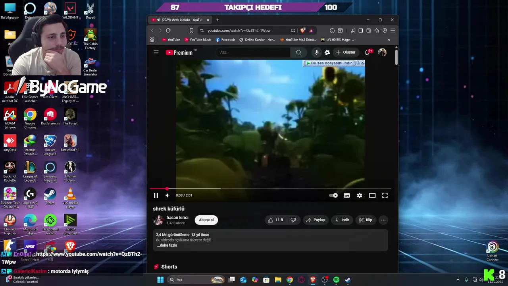Open player settings gear
Image resolution: width=508 pixels, height=286 pixels.
tap(360, 195)
